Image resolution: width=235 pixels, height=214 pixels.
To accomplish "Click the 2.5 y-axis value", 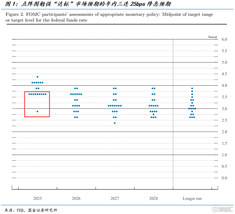I will click(x=224, y=120).
